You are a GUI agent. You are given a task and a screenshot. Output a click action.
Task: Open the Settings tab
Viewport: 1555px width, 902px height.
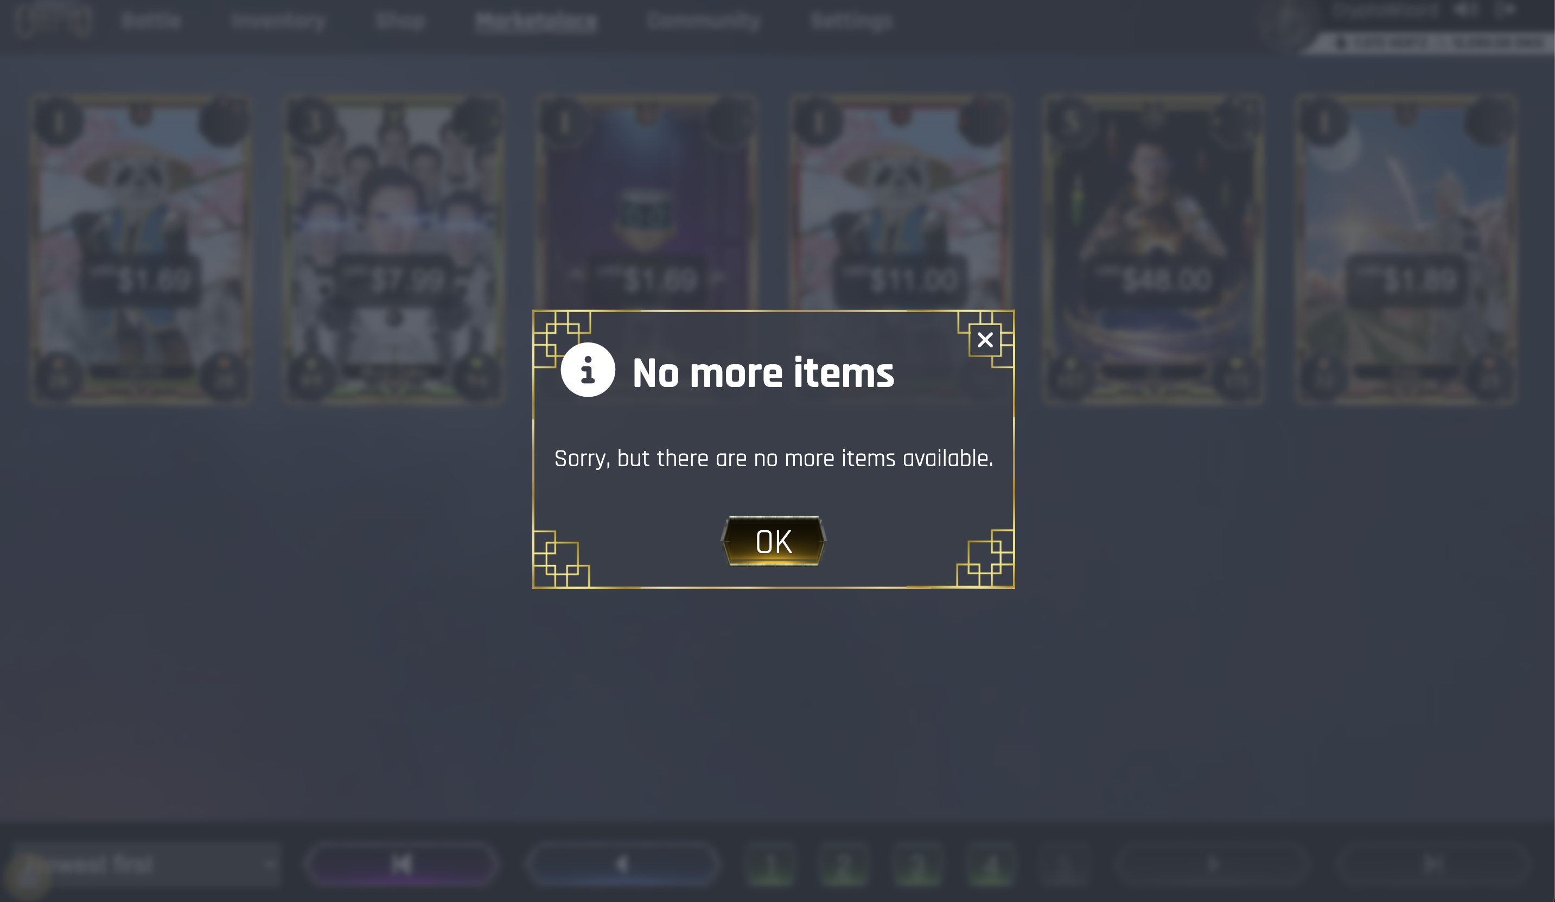coord(851,21)
